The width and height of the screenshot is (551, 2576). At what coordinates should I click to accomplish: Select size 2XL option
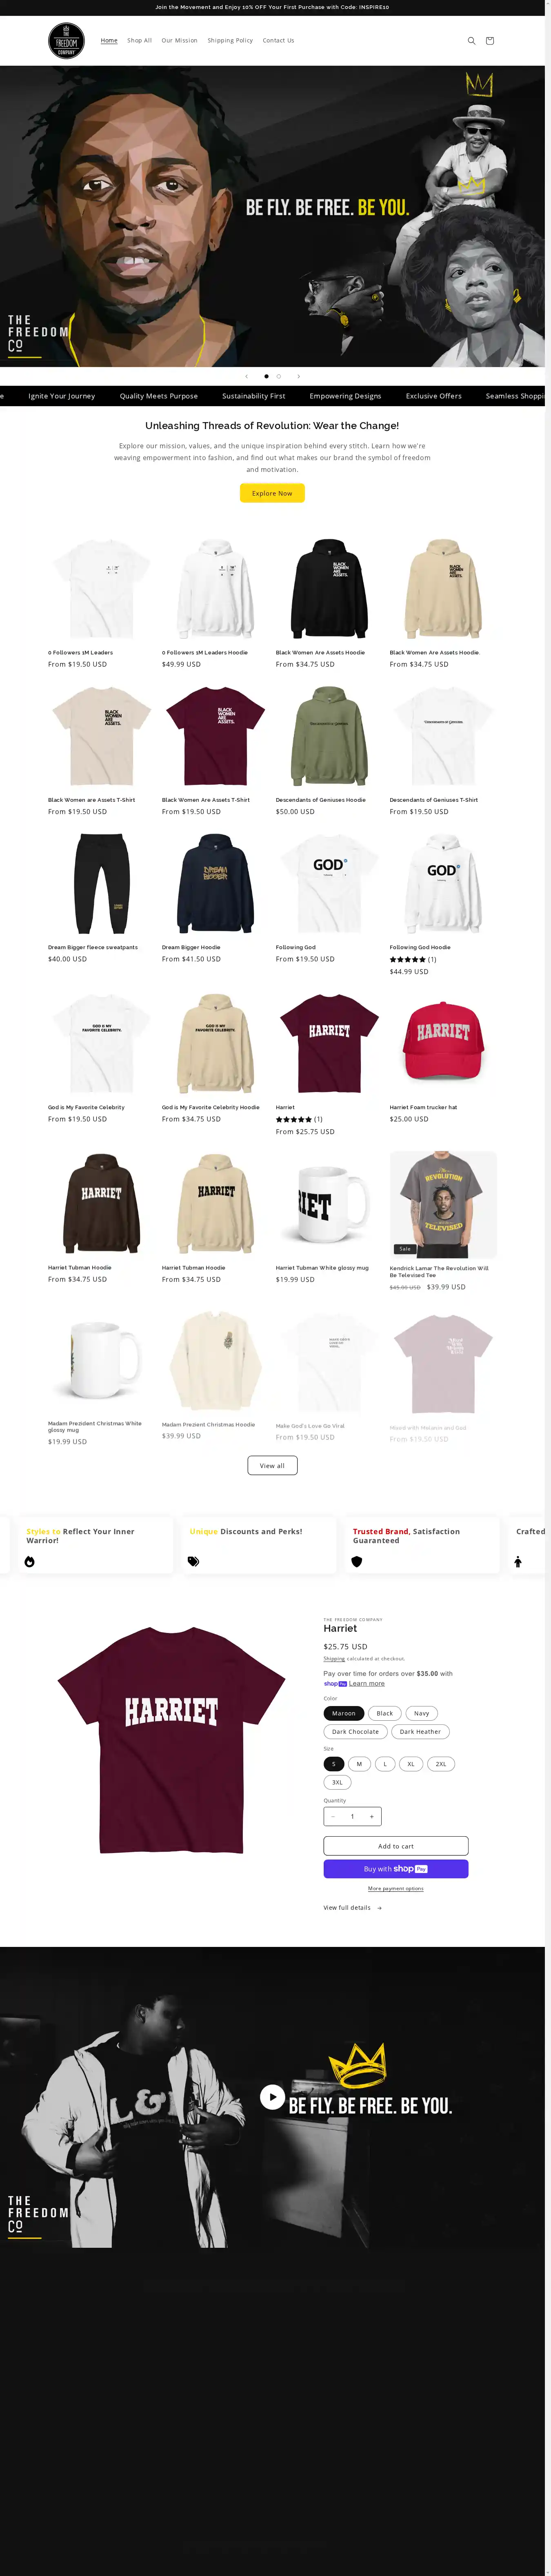440,1764
